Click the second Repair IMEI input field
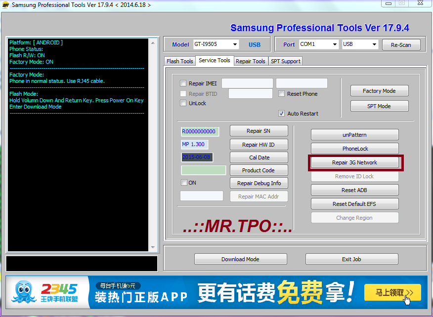The height and width of the screenshot is (317, 433). pyautogui.click(x=302, y=83)
